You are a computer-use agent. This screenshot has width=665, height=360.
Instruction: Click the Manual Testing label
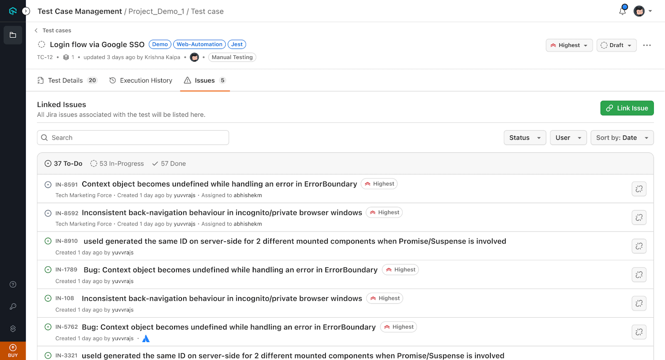(232, 57)
